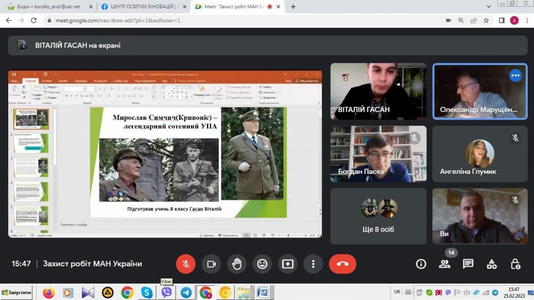This screenshot has height=300, width=534.
Task: Click the 'Ще 8 осіб' participants tile
Action: 378,216
